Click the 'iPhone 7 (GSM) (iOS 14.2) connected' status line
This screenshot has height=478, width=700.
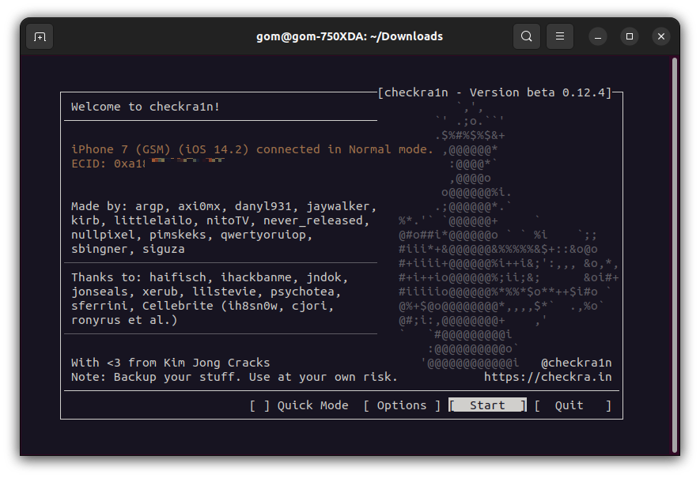tap(252, 149)
